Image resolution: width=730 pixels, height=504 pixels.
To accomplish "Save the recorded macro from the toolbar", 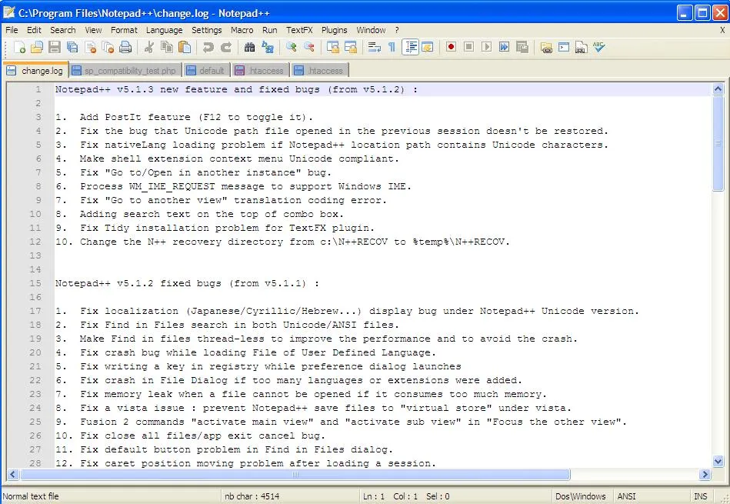I will 522,47.
